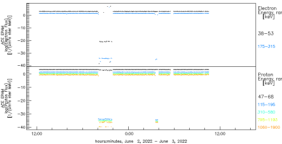282x144 pixels.
Task: Click the first 12:00 time axis label
Action: point(37,134)
